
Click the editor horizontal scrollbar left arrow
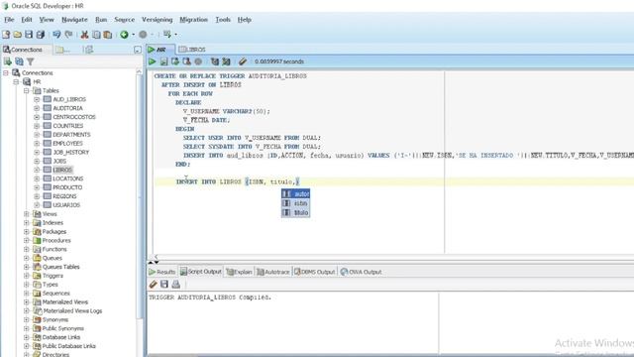click(157, 257)
